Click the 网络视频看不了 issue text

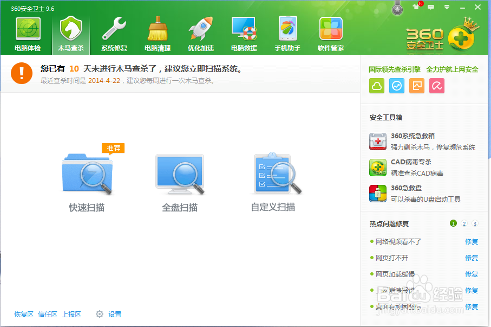398,242
